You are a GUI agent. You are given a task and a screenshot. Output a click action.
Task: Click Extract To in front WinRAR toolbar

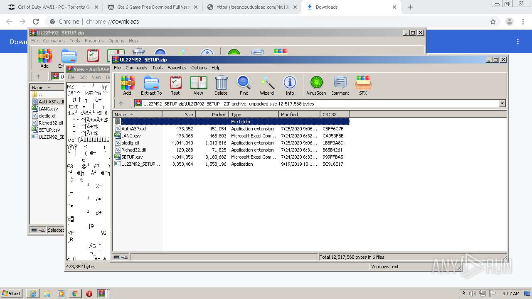point(151,85)
